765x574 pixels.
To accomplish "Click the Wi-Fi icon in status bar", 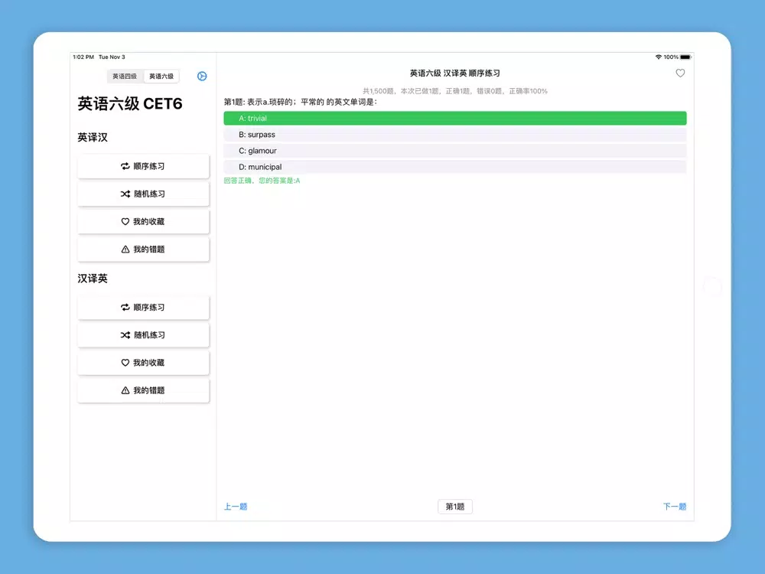I will pyautogui.click(x=659, y=57).
